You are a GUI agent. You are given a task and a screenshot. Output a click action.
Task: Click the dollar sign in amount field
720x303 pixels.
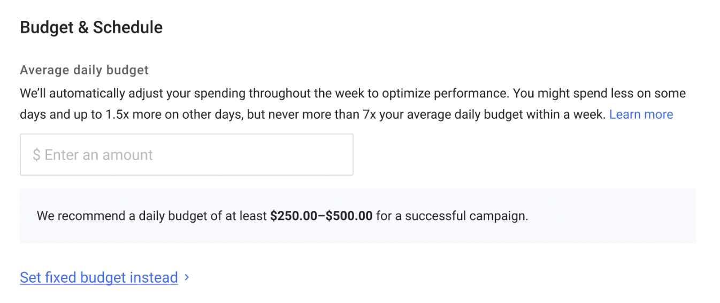pos(36,155)
